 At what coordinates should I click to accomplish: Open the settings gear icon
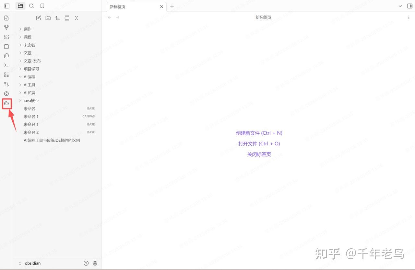pyautogui.click(x=95, y=263)
